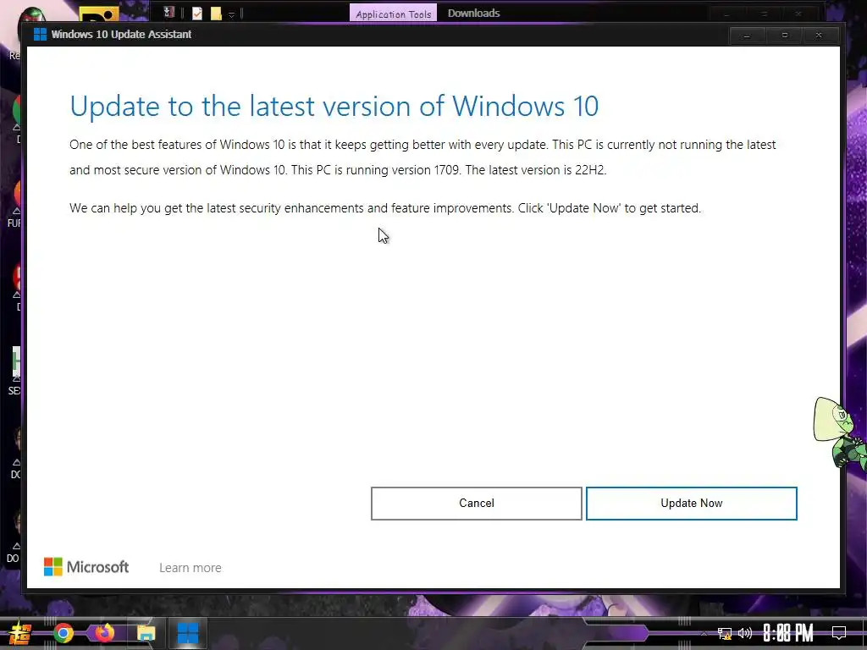
Task: Click the Microsoft logo in the footer
Action: 86,566
